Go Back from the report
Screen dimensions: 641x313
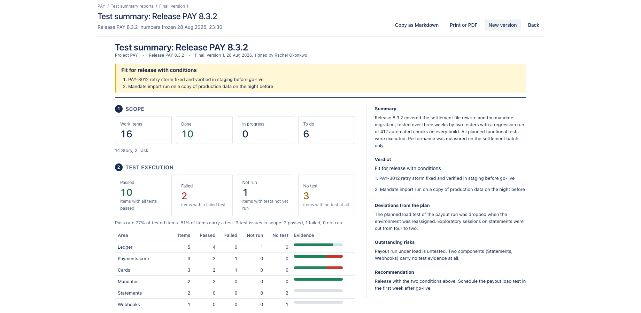(533, 25)
